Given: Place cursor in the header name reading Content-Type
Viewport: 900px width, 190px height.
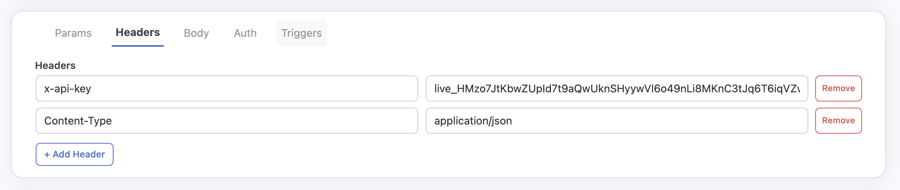Looking at the screenshot, I should [x=227, y=121].
